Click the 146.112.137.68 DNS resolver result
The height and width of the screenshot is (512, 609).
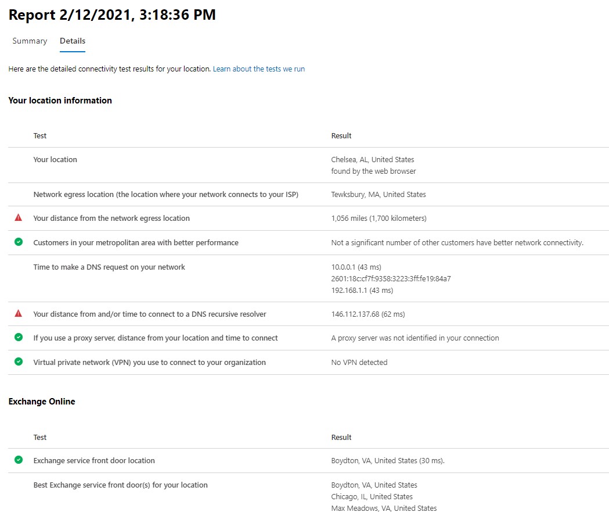(x=368, y=314)
